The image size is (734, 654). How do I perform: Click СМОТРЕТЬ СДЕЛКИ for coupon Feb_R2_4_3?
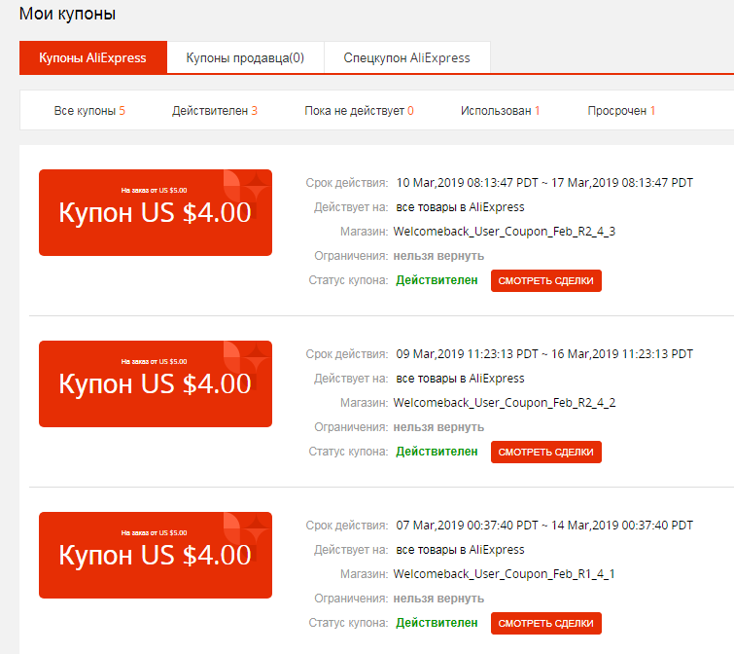coord(545,280)
